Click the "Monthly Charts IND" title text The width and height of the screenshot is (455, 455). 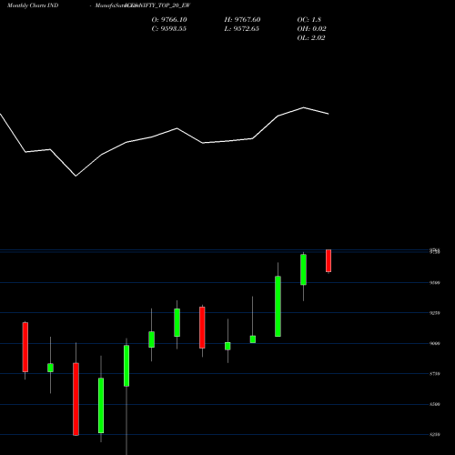point(33,5)
